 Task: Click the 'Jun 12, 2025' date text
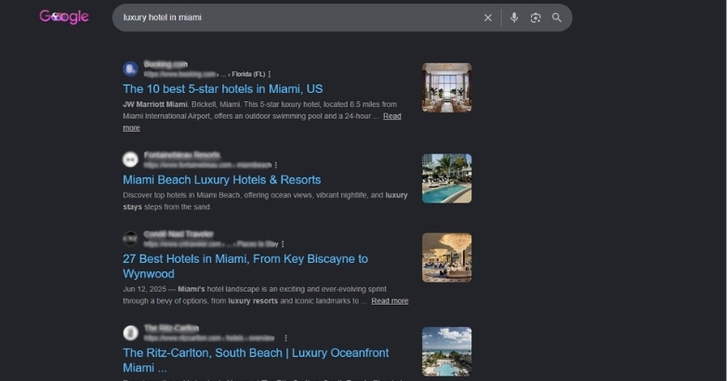[144, 289]
